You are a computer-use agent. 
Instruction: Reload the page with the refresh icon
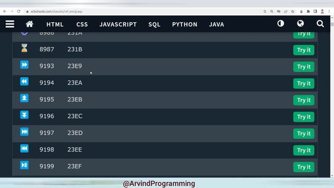tap(19, 11)
